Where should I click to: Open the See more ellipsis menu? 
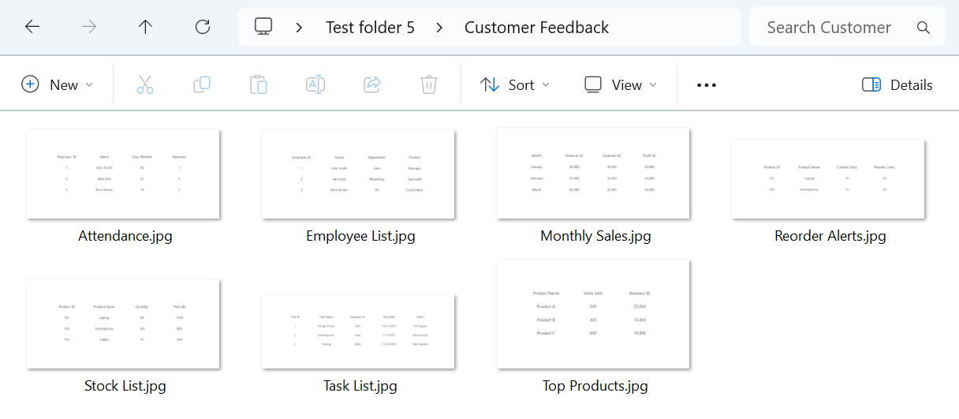pyautogui.click(x=707, y=84)
